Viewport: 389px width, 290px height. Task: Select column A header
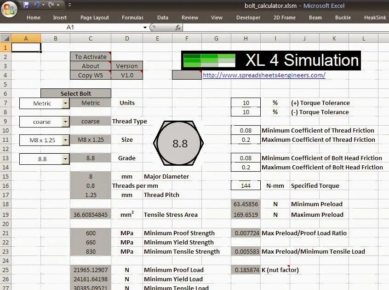click(26, 39)
